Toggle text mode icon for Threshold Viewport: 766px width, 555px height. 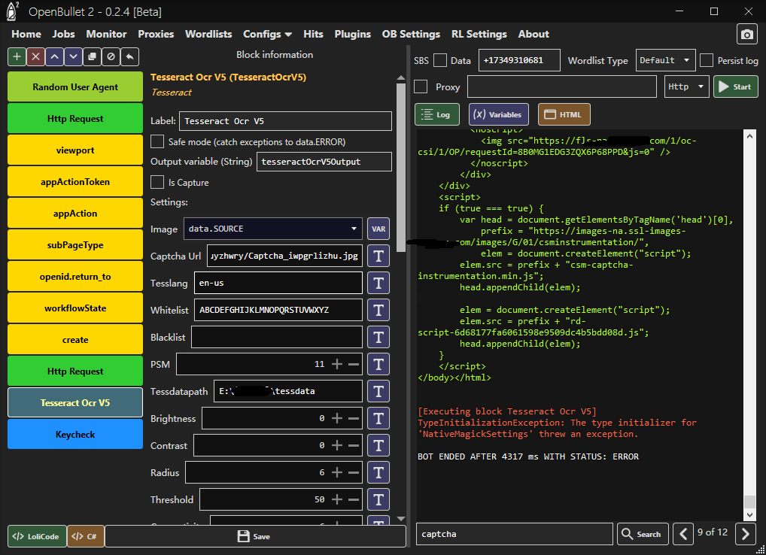[378, 500]
